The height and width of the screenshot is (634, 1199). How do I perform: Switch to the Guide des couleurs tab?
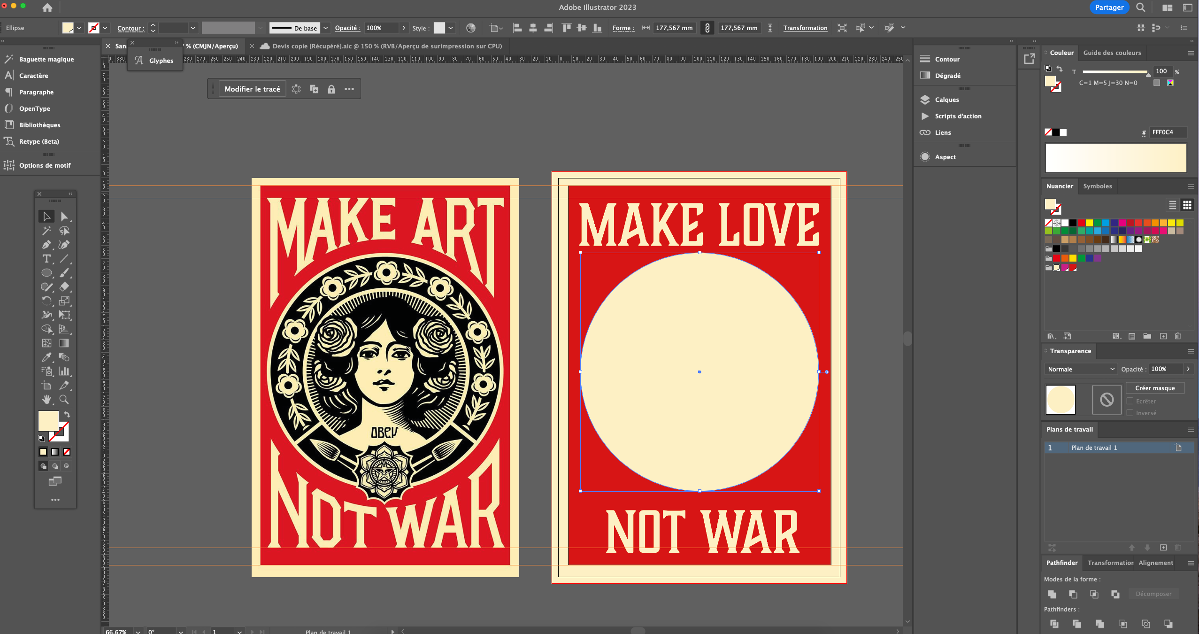1112,53
